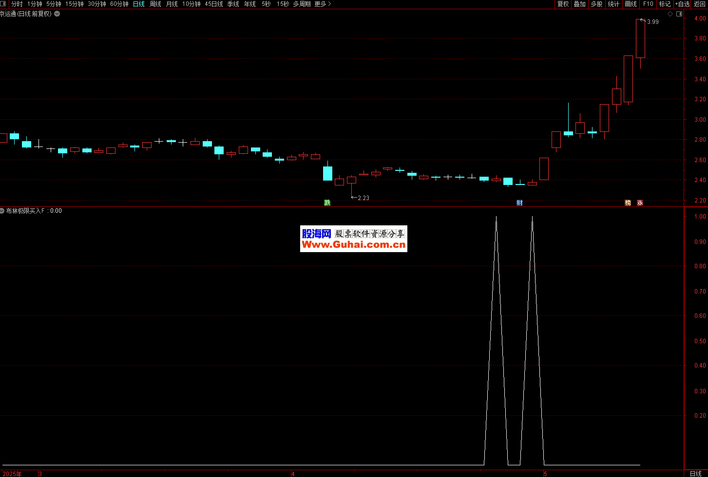The width and height of the screenshot is (708, 477).
Task: Click the 叠加 overlay button
Action: pos(580,4)
